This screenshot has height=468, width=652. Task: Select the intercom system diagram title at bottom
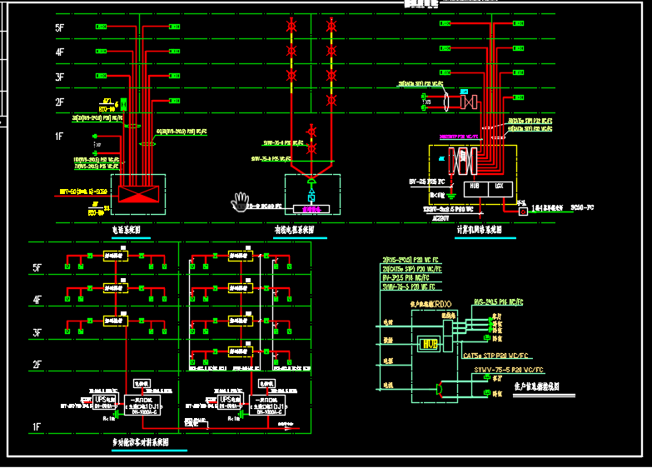[x=141, y=441]
